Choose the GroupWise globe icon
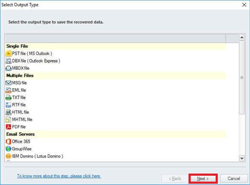This screenshot has height=185, width=250. point(8,149)
